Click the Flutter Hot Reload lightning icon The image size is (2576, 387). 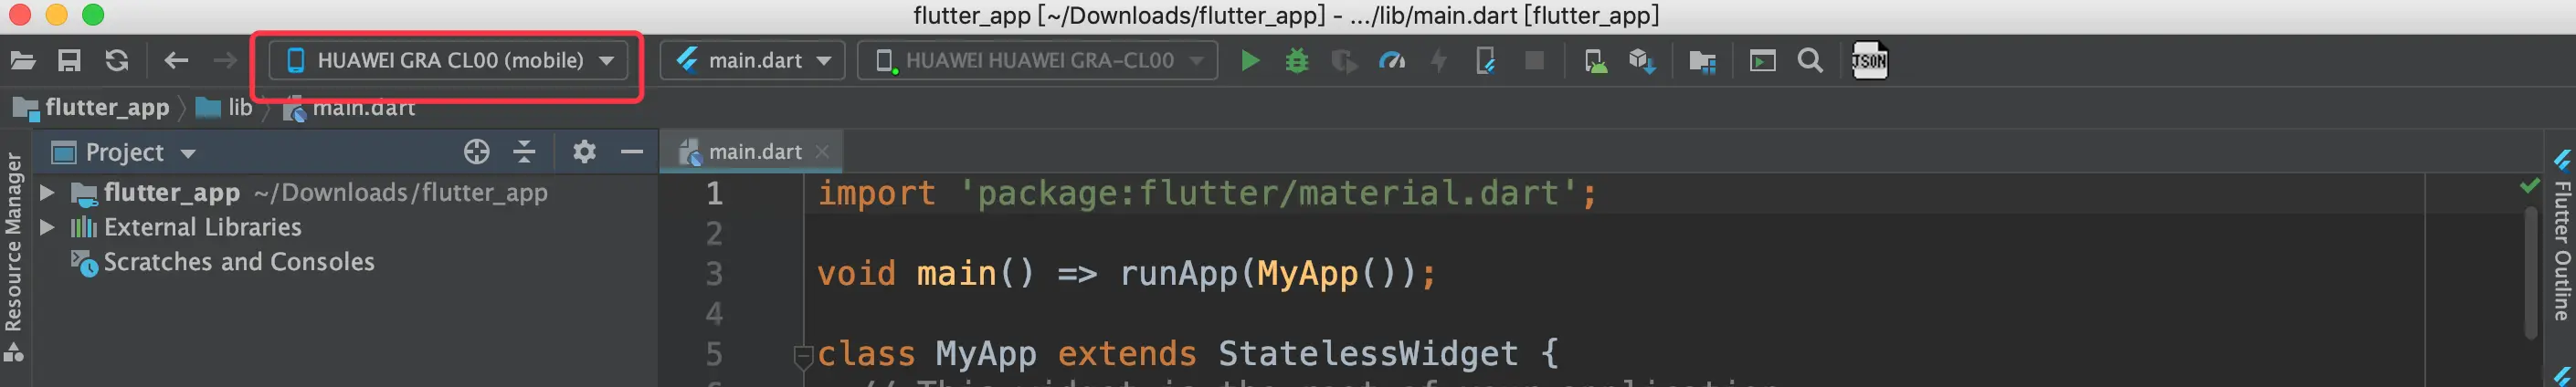pos(1438,61)
